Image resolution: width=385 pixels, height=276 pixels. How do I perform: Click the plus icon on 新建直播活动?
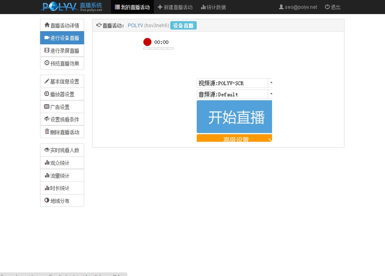coord(160,7)
